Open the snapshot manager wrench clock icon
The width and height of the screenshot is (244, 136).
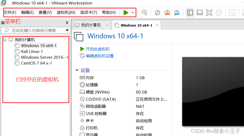(177, 13)
